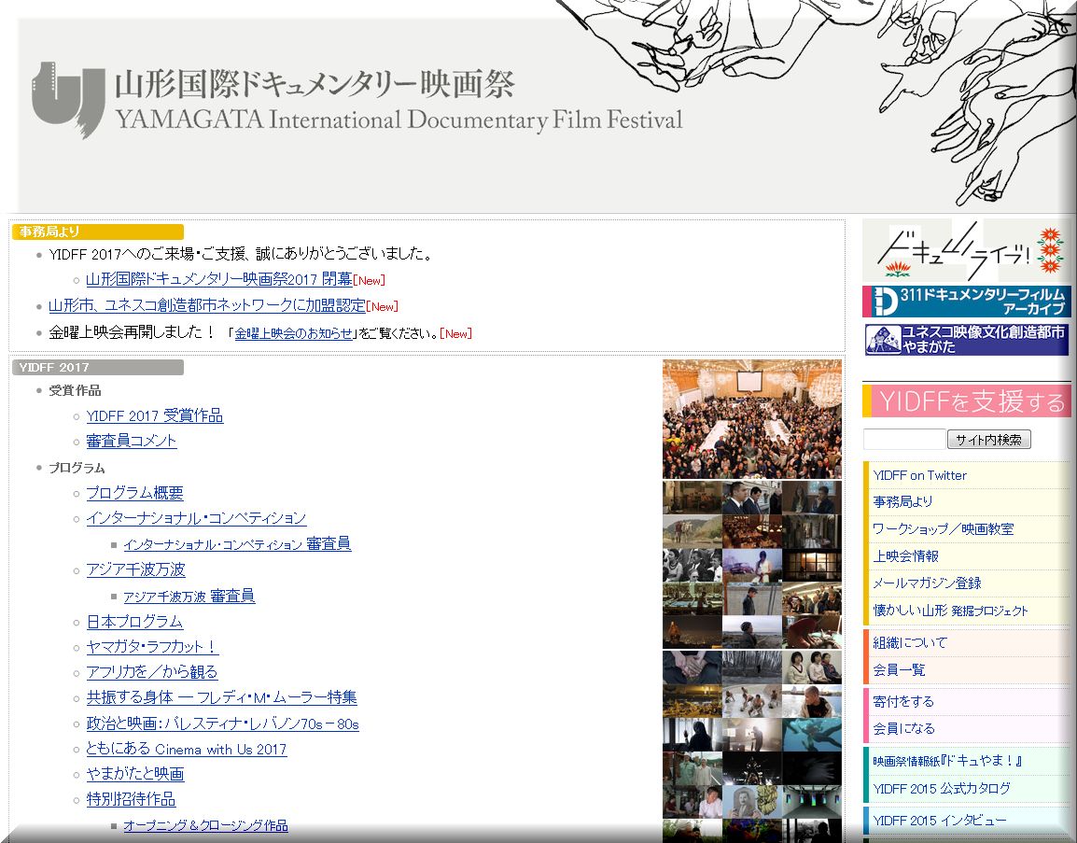Click the YIDFFを支援する banner
The height and width of the screenshot is (843, 1077).
pyautogui.click(x=966, y=401)
